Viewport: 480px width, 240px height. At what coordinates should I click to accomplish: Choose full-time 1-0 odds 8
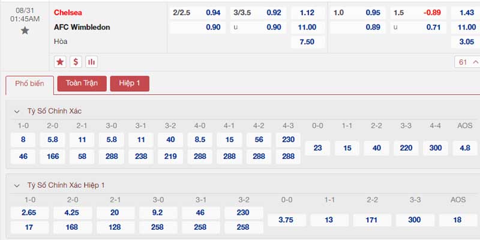click(x=23, y=140)
